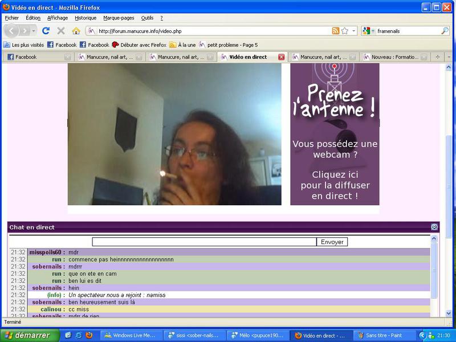Viewport: 456px width, 342px height.
Task: Open the Débuter avec Firefox bookmark
Action: click(x=139, y=44)
